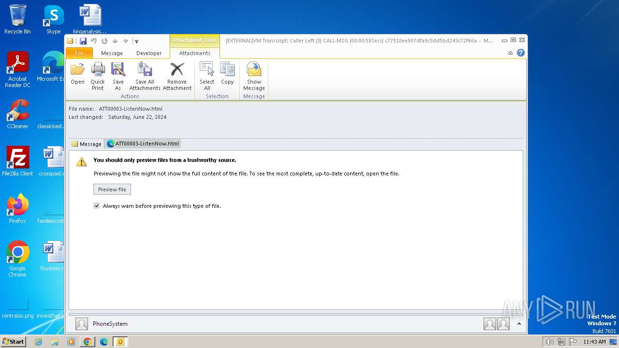The image size is (619, 348).
Task: Redo in the Quick Access Toolbar
Action: (x=104, y=41)
